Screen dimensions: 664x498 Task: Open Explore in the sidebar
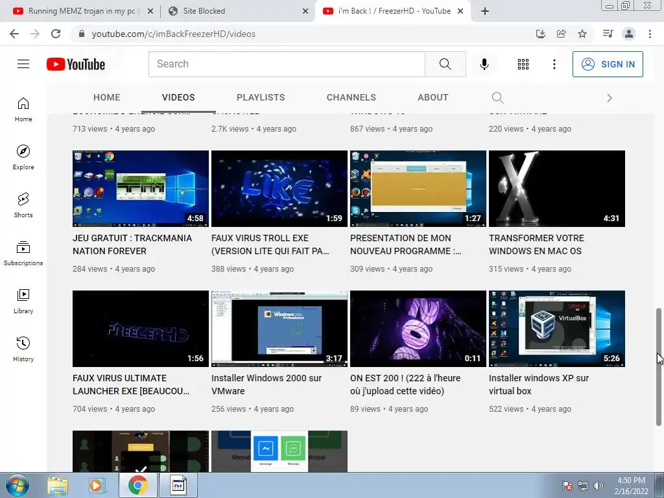pos(23,157)
